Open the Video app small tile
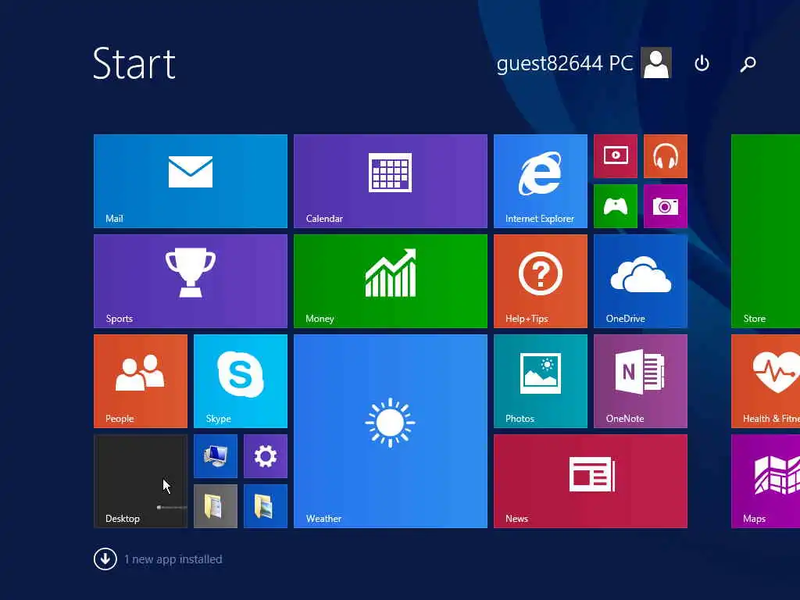Viewport: 800px width, 600px height. (616, 156)
